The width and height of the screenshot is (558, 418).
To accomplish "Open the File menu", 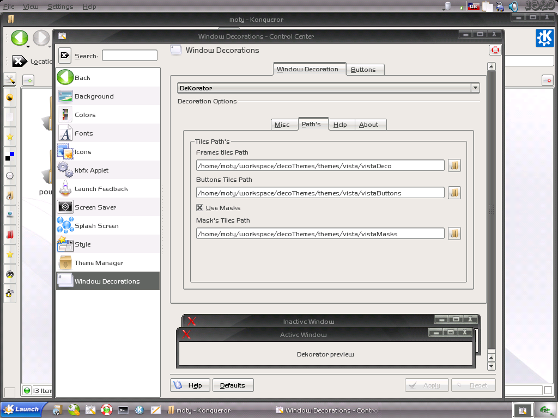I will click(9, 7).
